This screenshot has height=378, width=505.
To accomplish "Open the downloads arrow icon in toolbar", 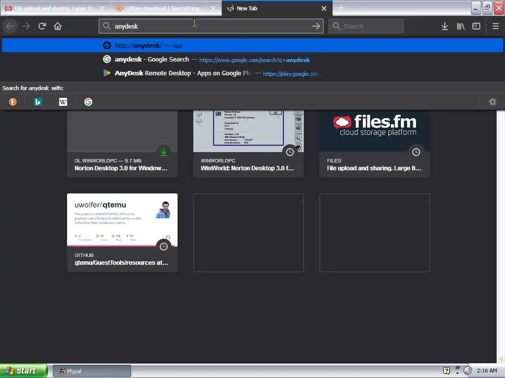I will [445, 26].
